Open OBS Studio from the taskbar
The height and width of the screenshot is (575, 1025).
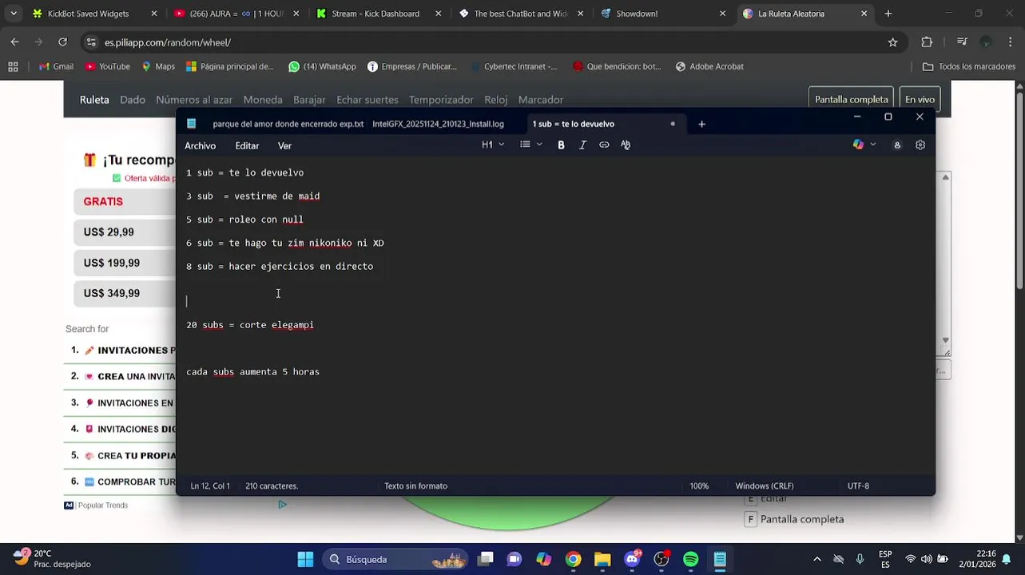[661, 559]
